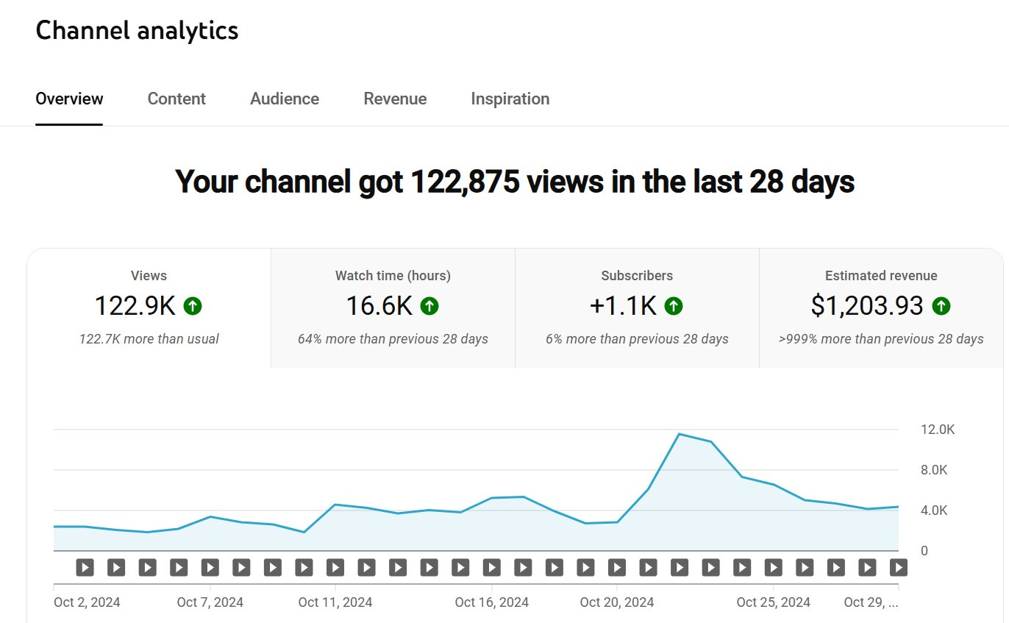Click the Oct 20, 2024 date label
The height and width of the screenshot is (623, 1009).
[x=617, y=602]
